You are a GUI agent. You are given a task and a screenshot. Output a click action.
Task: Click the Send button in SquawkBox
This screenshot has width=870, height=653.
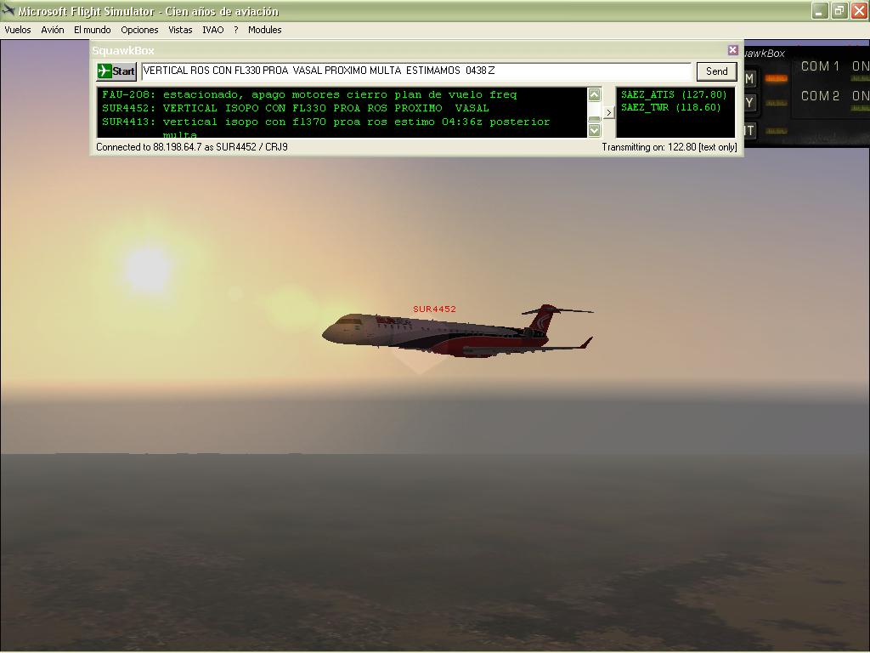coord(716,71)
